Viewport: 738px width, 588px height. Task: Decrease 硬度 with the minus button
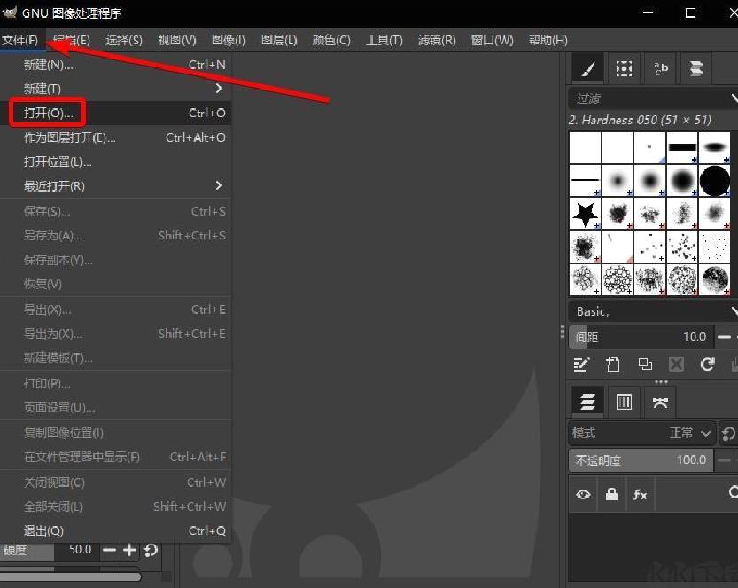[x=109, y=550]
